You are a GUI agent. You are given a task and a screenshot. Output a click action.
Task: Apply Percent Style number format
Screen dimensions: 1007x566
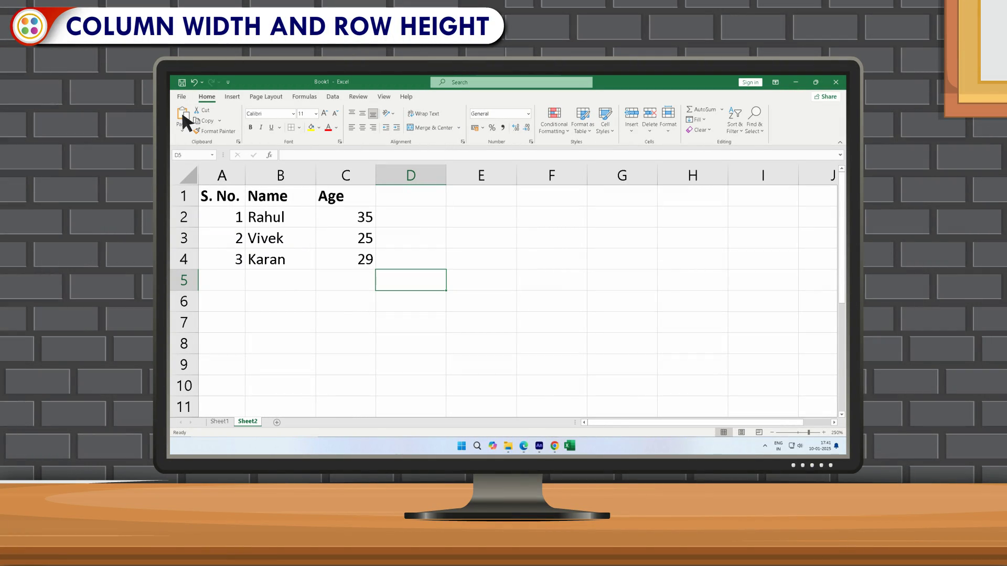(x=492, y=128)
